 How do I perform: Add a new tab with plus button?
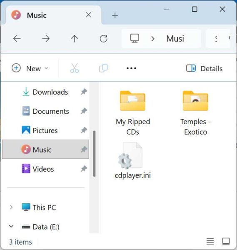point(115,15)
